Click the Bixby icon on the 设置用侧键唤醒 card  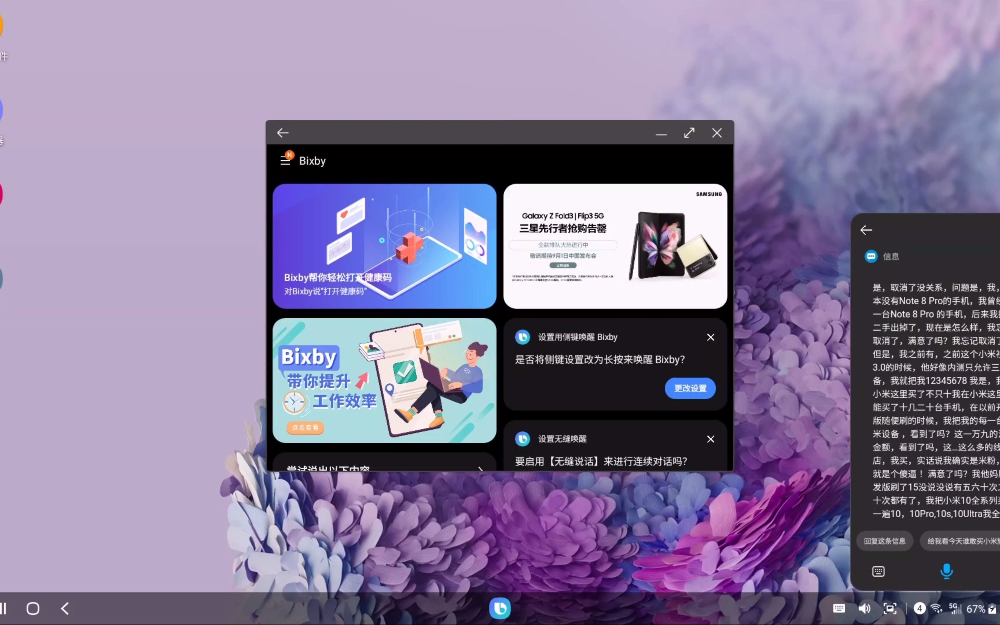click(523, 337)
